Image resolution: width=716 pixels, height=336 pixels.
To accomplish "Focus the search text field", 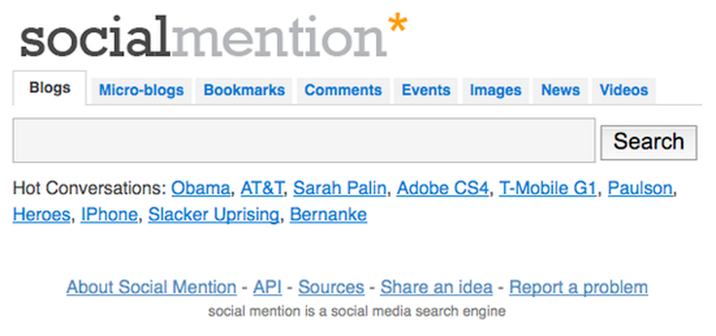I will pos(303,141).
